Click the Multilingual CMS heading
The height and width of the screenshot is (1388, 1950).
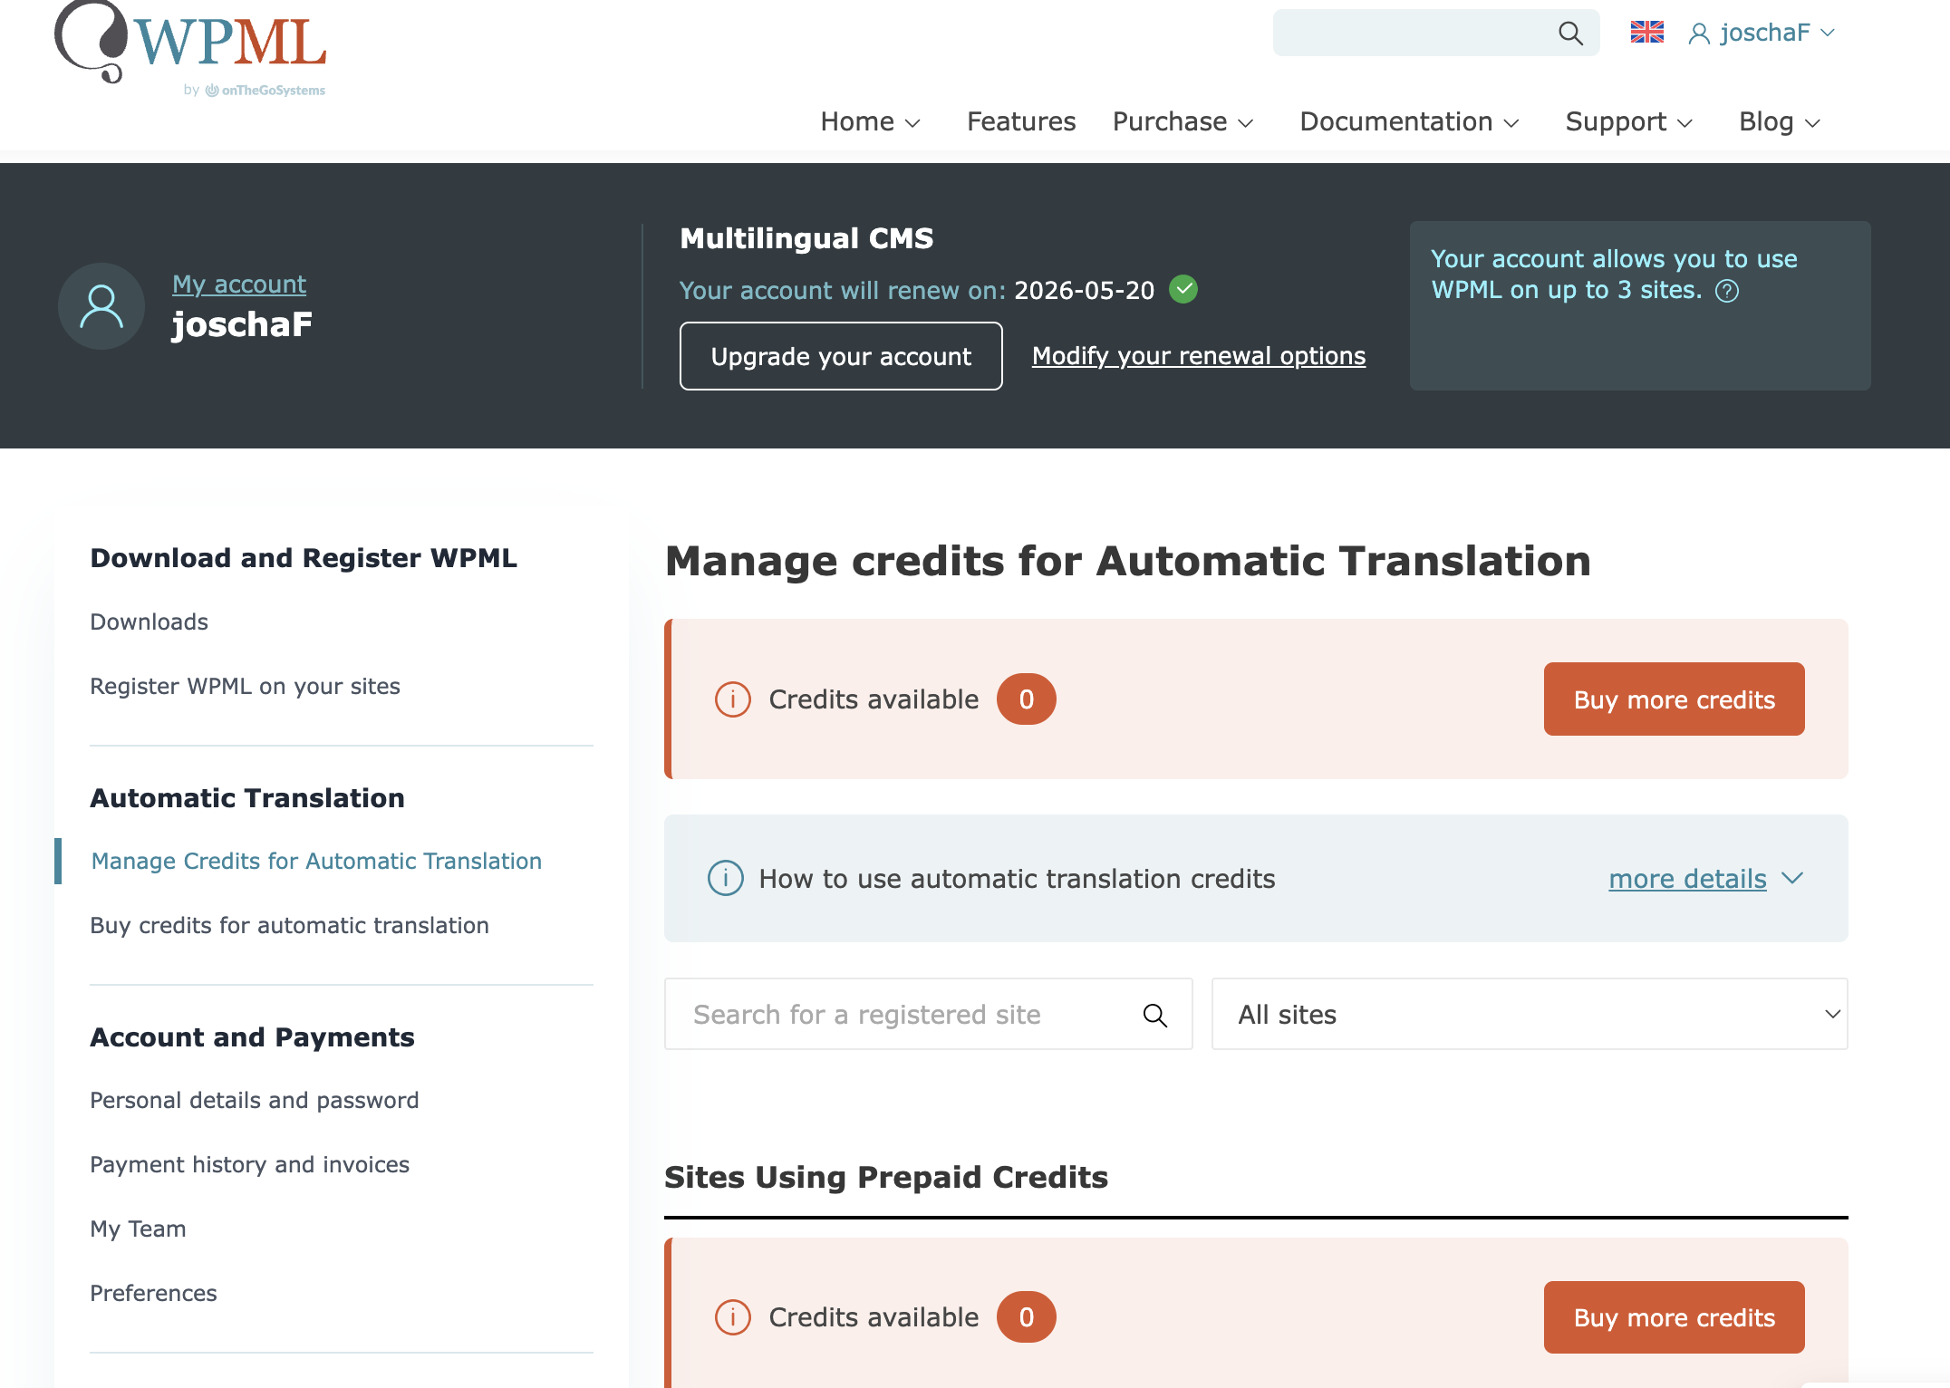point(806,238)
